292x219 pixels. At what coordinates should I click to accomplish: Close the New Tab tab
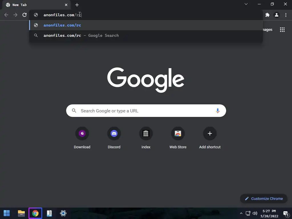[x=66, y=5]
